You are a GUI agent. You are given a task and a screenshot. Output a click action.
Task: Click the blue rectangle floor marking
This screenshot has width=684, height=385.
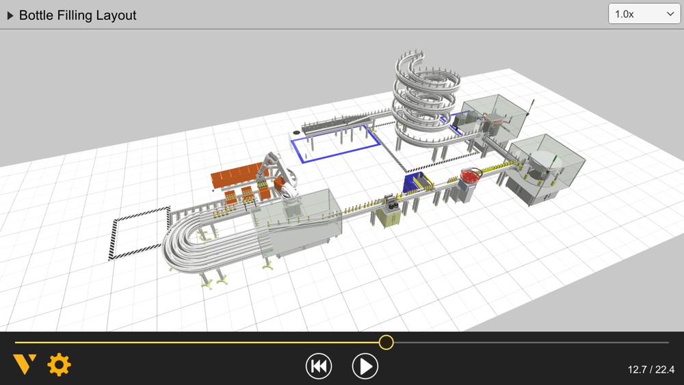click(336, 144)
